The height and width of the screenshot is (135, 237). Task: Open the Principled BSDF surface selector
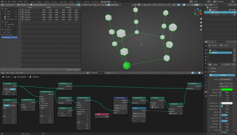(x=226, y=79)
